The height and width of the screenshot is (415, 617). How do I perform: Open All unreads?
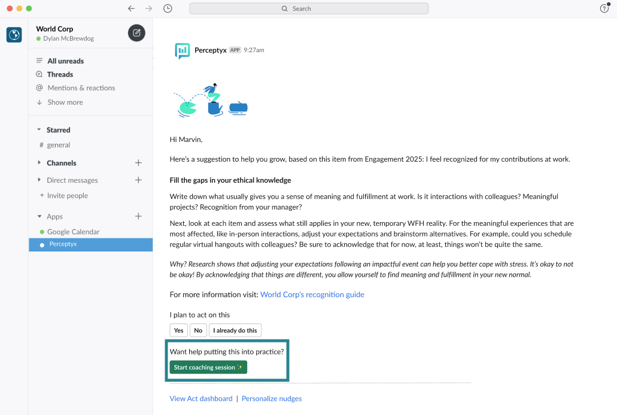point(65,60)
